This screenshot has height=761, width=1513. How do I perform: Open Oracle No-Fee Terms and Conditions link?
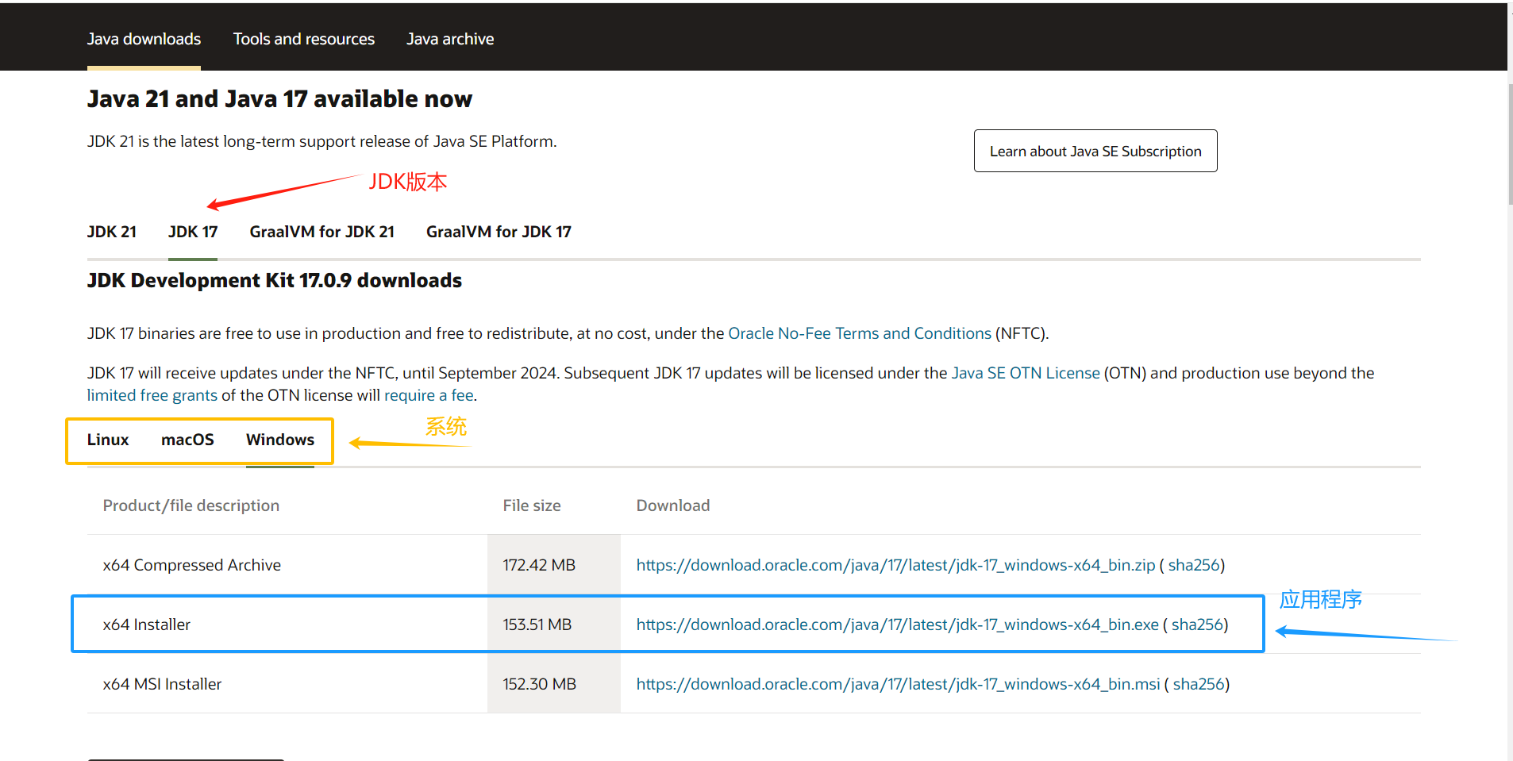859,333
